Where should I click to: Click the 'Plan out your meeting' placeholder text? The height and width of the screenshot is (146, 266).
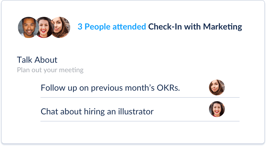(50, 70)
